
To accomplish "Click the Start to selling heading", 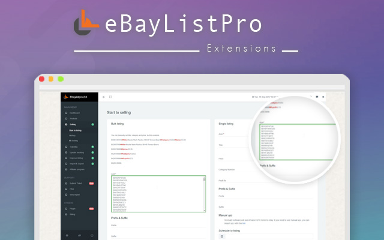I will click(x=119, y=112).
